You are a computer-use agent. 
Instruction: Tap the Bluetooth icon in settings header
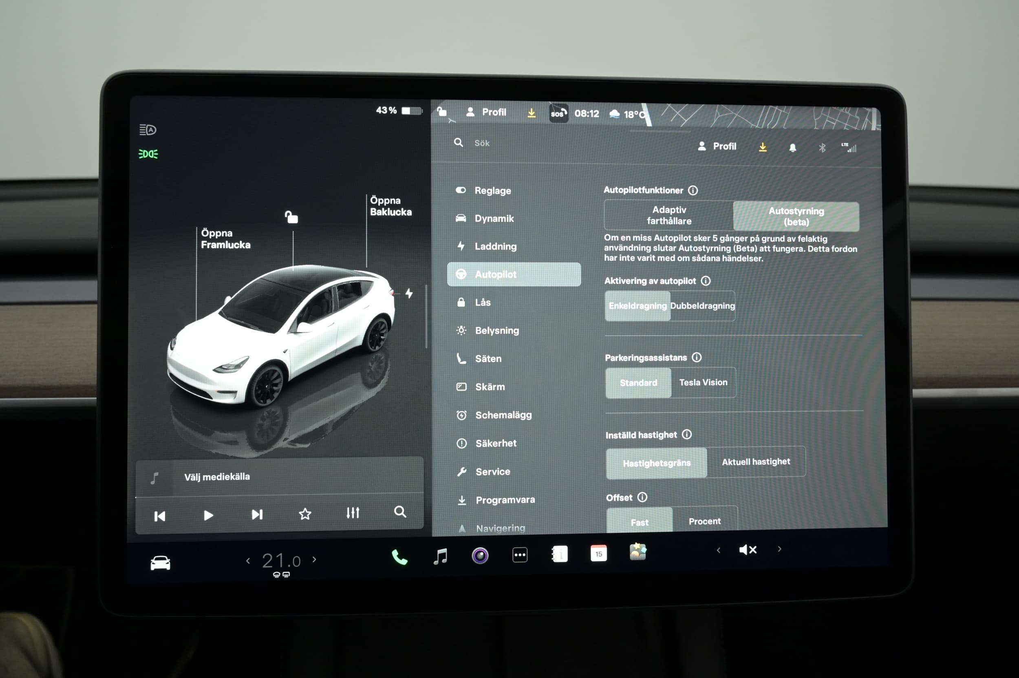point(822,148)
